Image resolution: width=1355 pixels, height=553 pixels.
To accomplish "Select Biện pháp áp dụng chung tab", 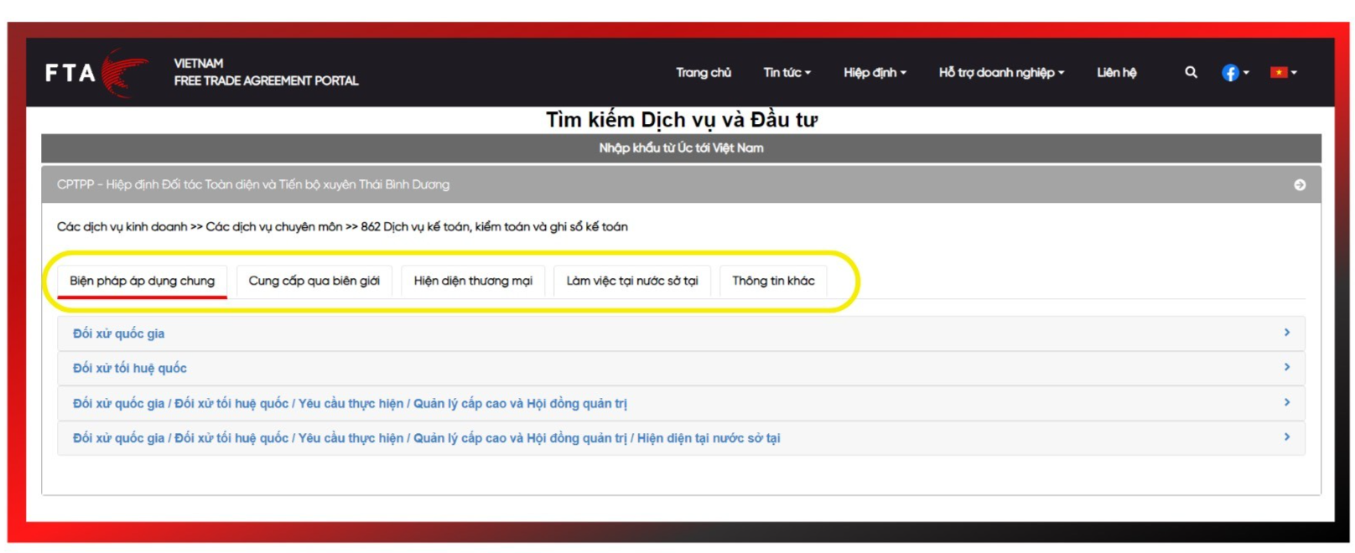I will [x=142, y=281].
